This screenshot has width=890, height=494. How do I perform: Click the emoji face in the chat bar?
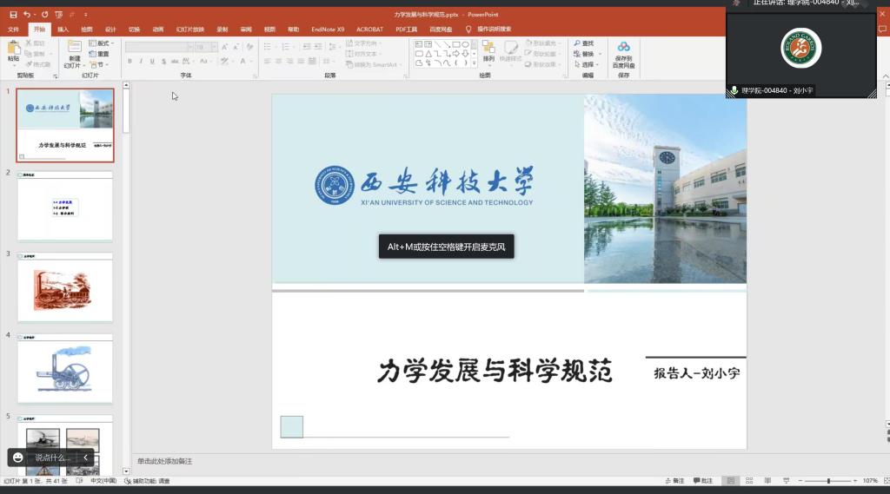[x=18, y=458]
